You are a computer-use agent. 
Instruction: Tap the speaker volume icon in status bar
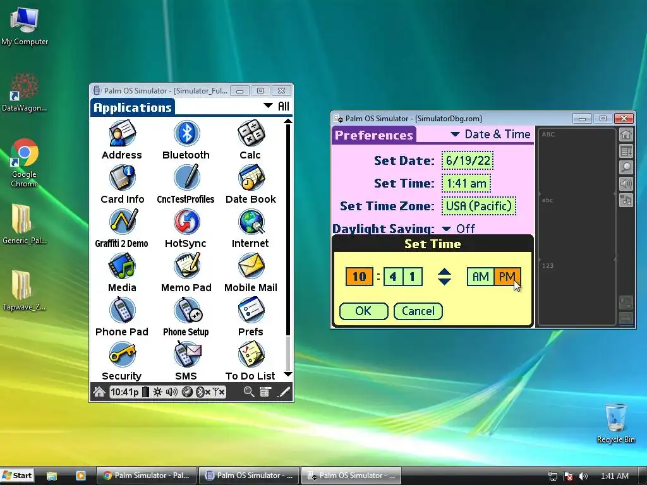[x=172, y=392]
